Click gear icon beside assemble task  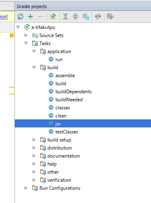tap(51, 75)
